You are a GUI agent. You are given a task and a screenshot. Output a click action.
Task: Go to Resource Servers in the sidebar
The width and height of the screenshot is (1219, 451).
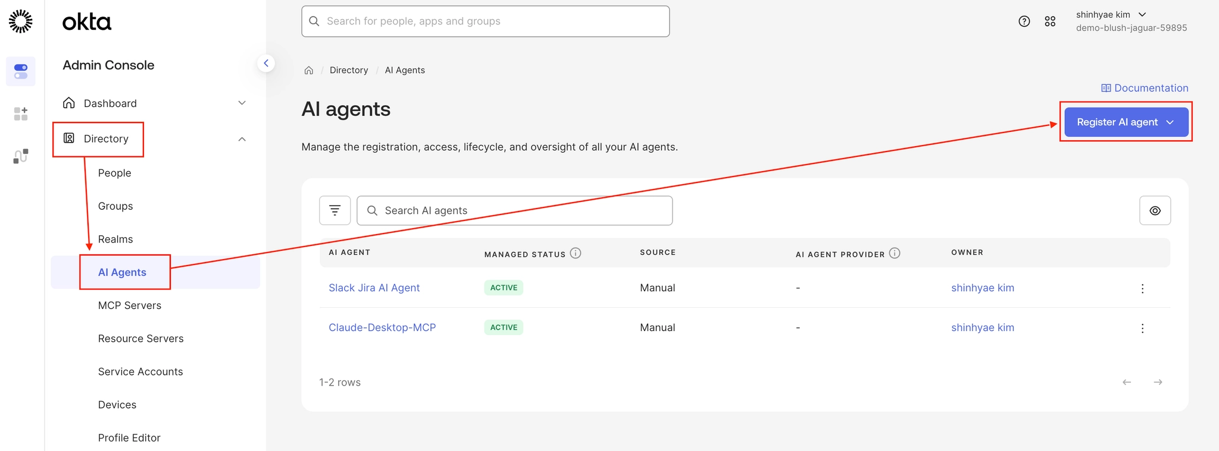point(141,339)
